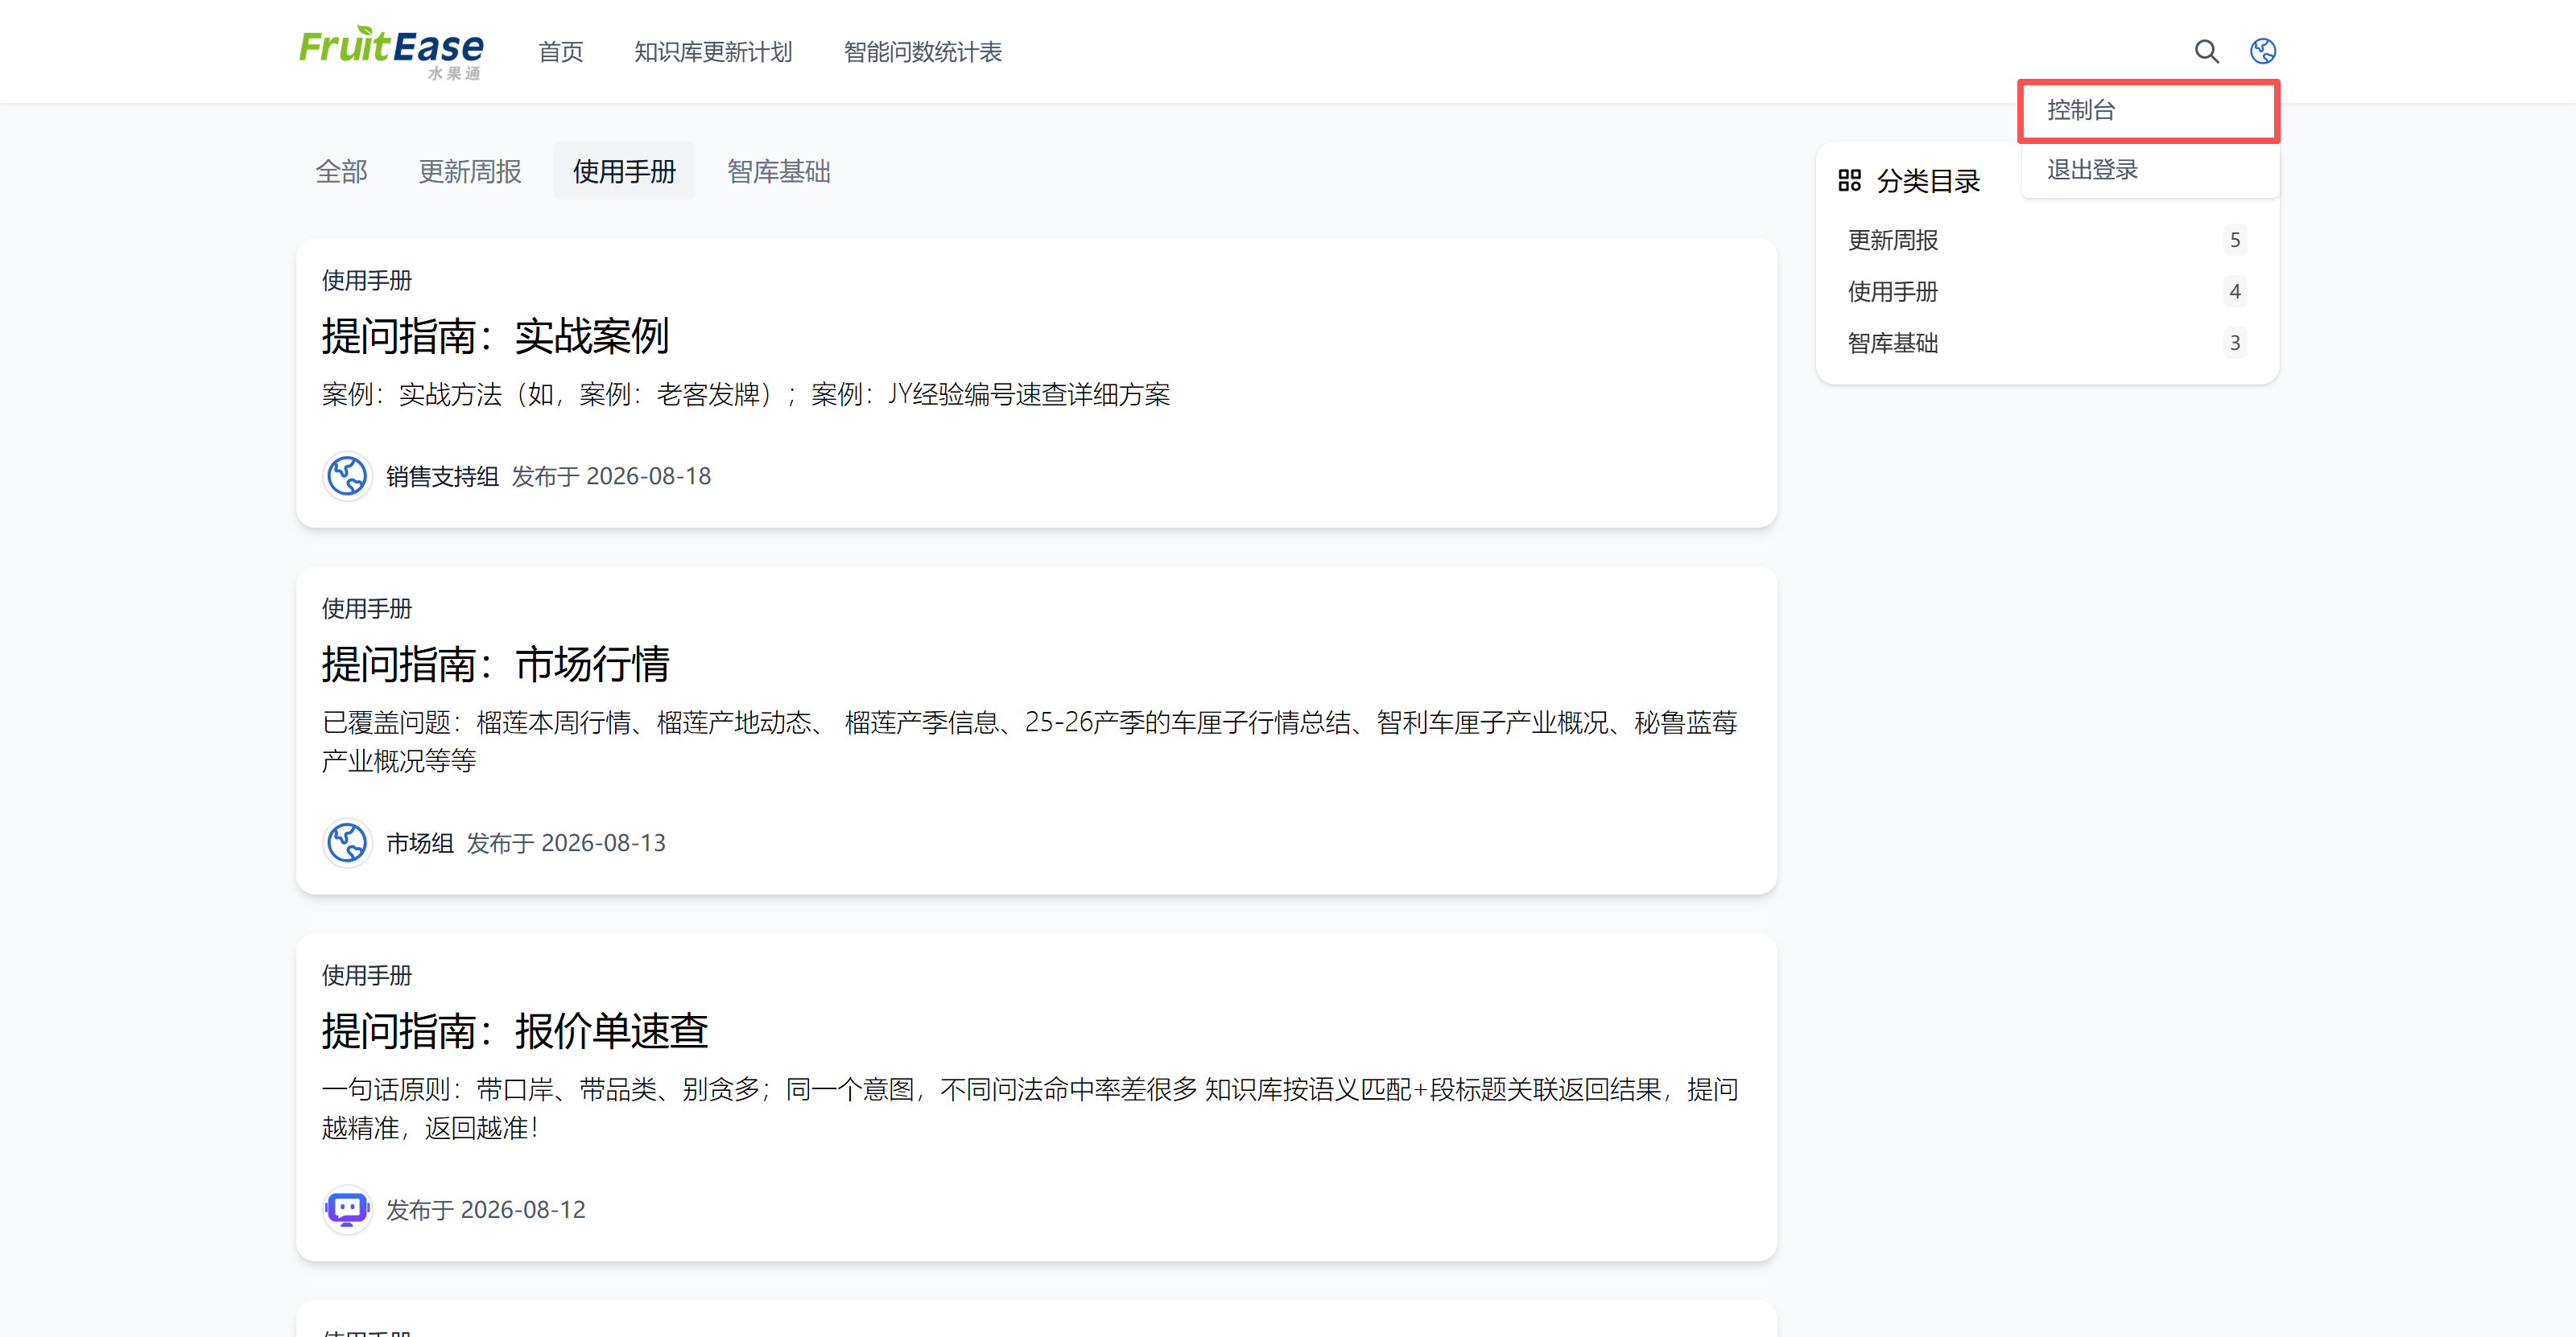Open 智能问数统计表 in the top navigation
Viewport: 2576px width, 1337px height.
tap(922, 52)
